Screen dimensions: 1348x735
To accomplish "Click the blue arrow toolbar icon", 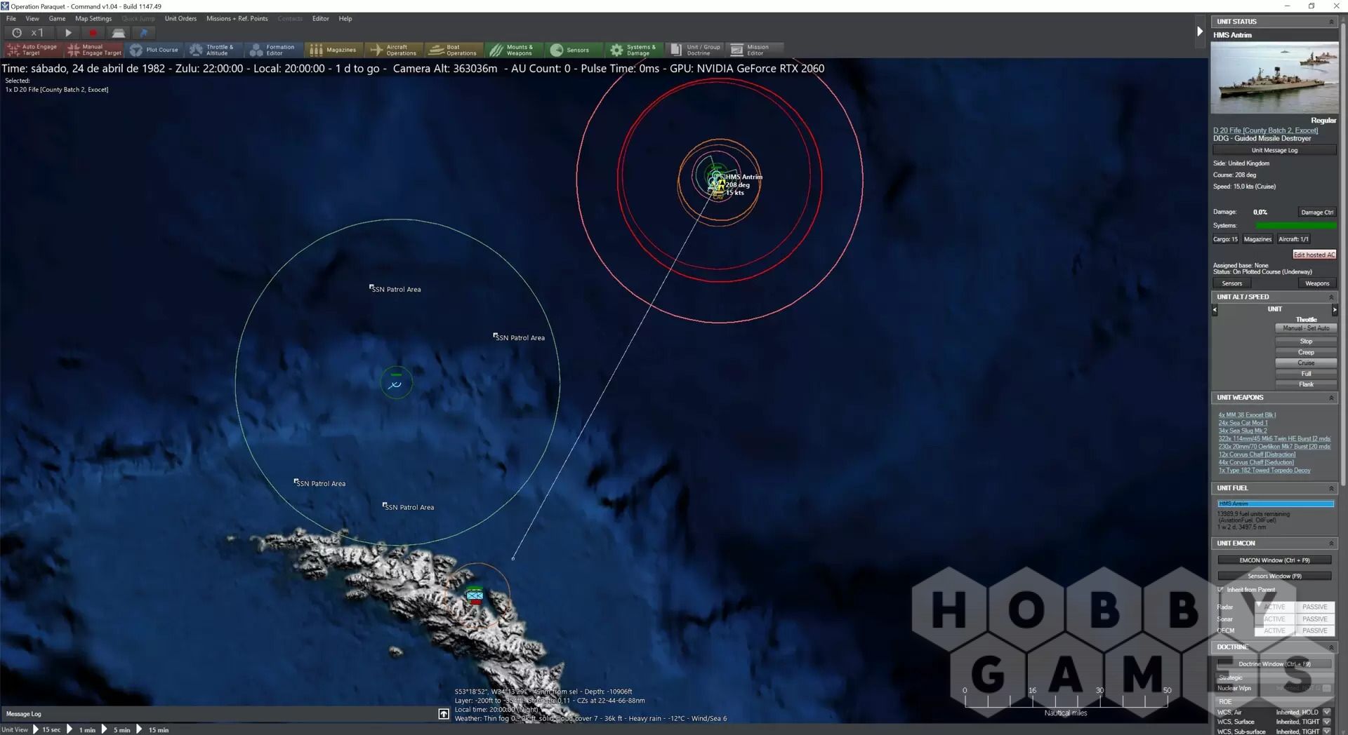I will pos(144,32).
